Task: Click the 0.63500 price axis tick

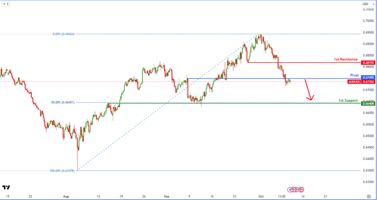Action: (x=368, y=170)
